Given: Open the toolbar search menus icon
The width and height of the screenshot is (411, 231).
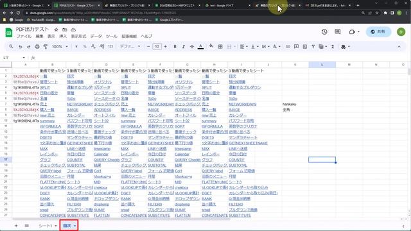Looking at the screenshot, I should [x=11, y=46].
